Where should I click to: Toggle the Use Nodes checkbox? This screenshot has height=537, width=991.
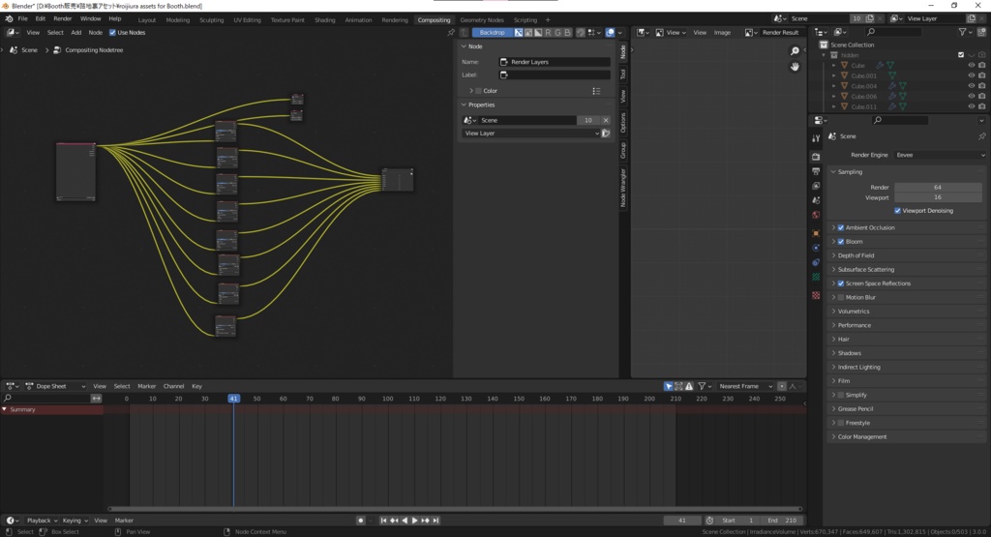[x=112, y=32]
